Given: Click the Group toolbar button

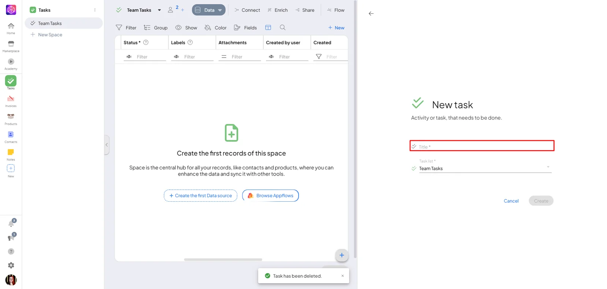Looking at the screenshot, I should pyautogui.click(x=156, y=28).
